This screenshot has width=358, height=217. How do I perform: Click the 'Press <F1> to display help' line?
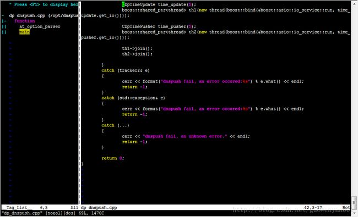click(x=44, y=4)
